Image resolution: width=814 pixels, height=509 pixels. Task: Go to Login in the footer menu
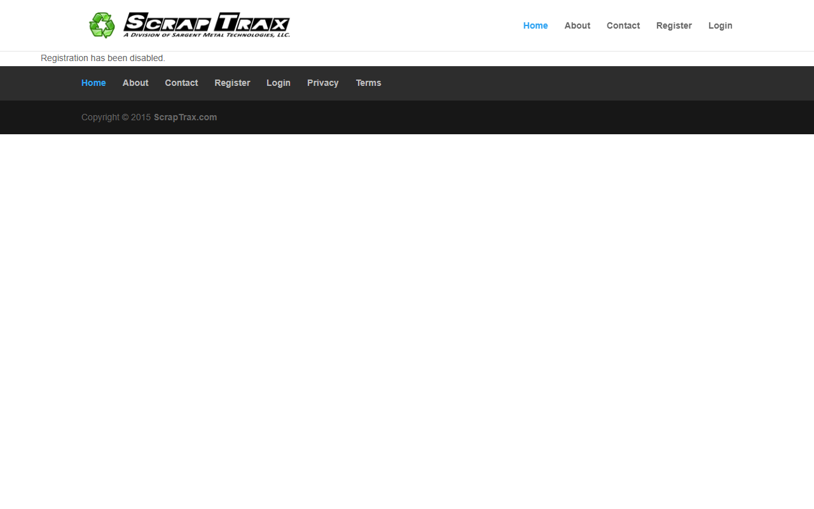(279, 83)
